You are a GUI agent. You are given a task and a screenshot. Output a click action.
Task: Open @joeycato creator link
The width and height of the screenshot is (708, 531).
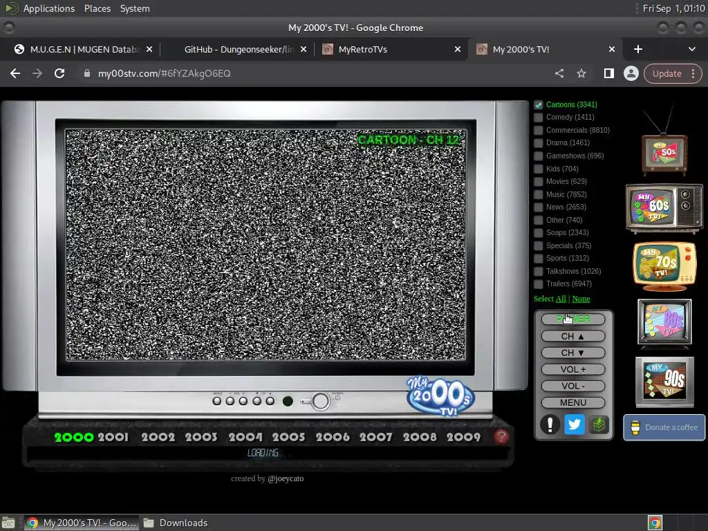click(286, 478)
